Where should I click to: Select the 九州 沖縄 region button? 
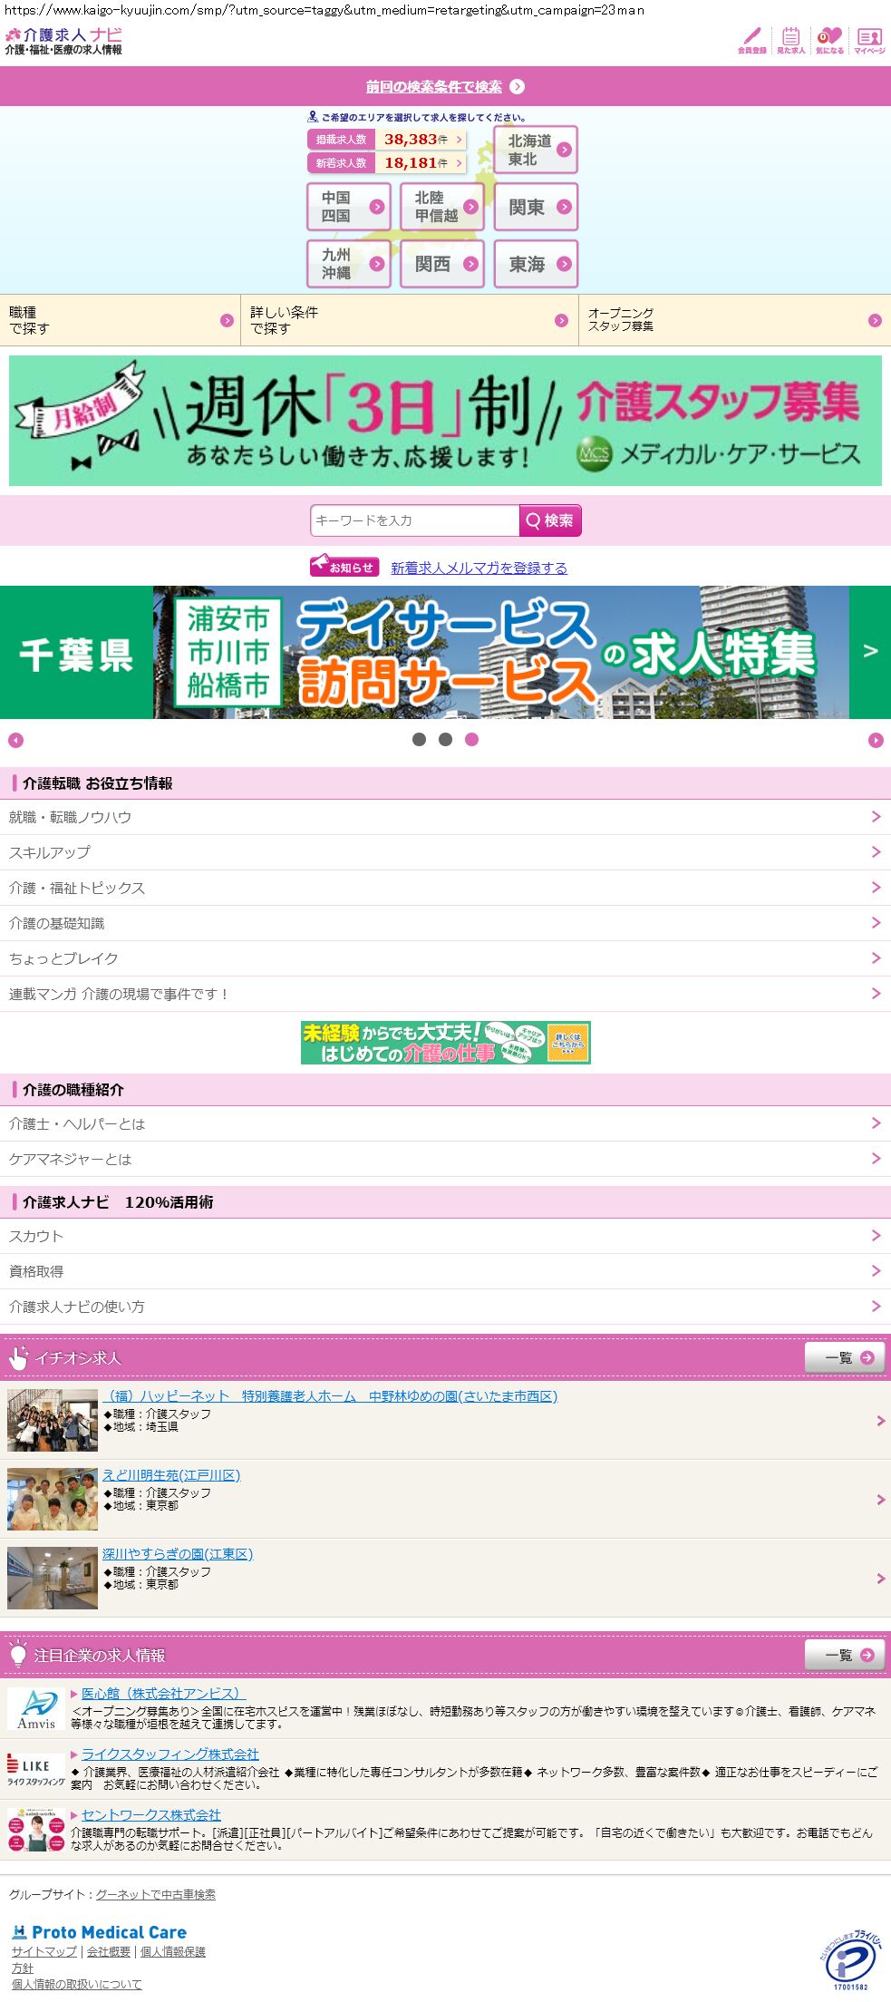coord(349,264)
